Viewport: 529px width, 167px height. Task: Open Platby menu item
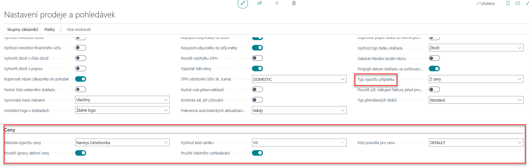[49, 29]
